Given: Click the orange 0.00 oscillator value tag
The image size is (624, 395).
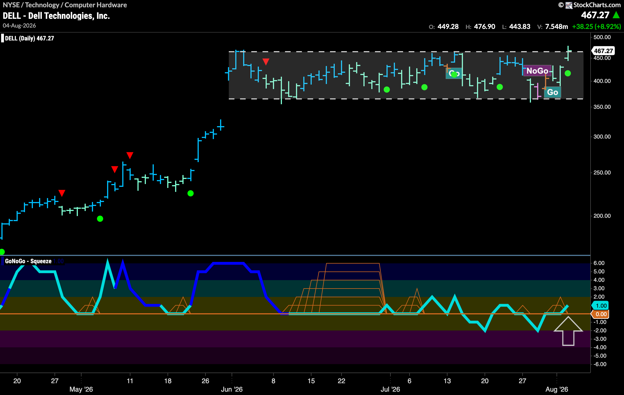Looking at the screenshot, I should pos(600,314).
